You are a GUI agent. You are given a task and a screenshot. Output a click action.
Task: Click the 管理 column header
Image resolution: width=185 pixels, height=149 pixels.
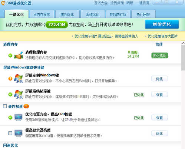pyautogui.click(x=159, y=44)
